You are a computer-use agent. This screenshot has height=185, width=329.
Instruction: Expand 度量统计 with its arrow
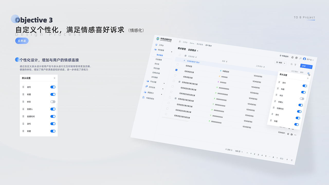161,94
